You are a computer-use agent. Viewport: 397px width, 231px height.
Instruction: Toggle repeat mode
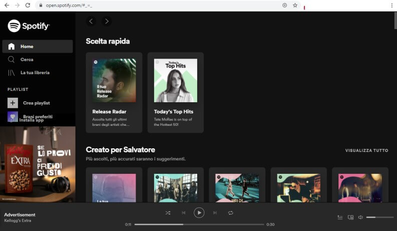(230, 213)
